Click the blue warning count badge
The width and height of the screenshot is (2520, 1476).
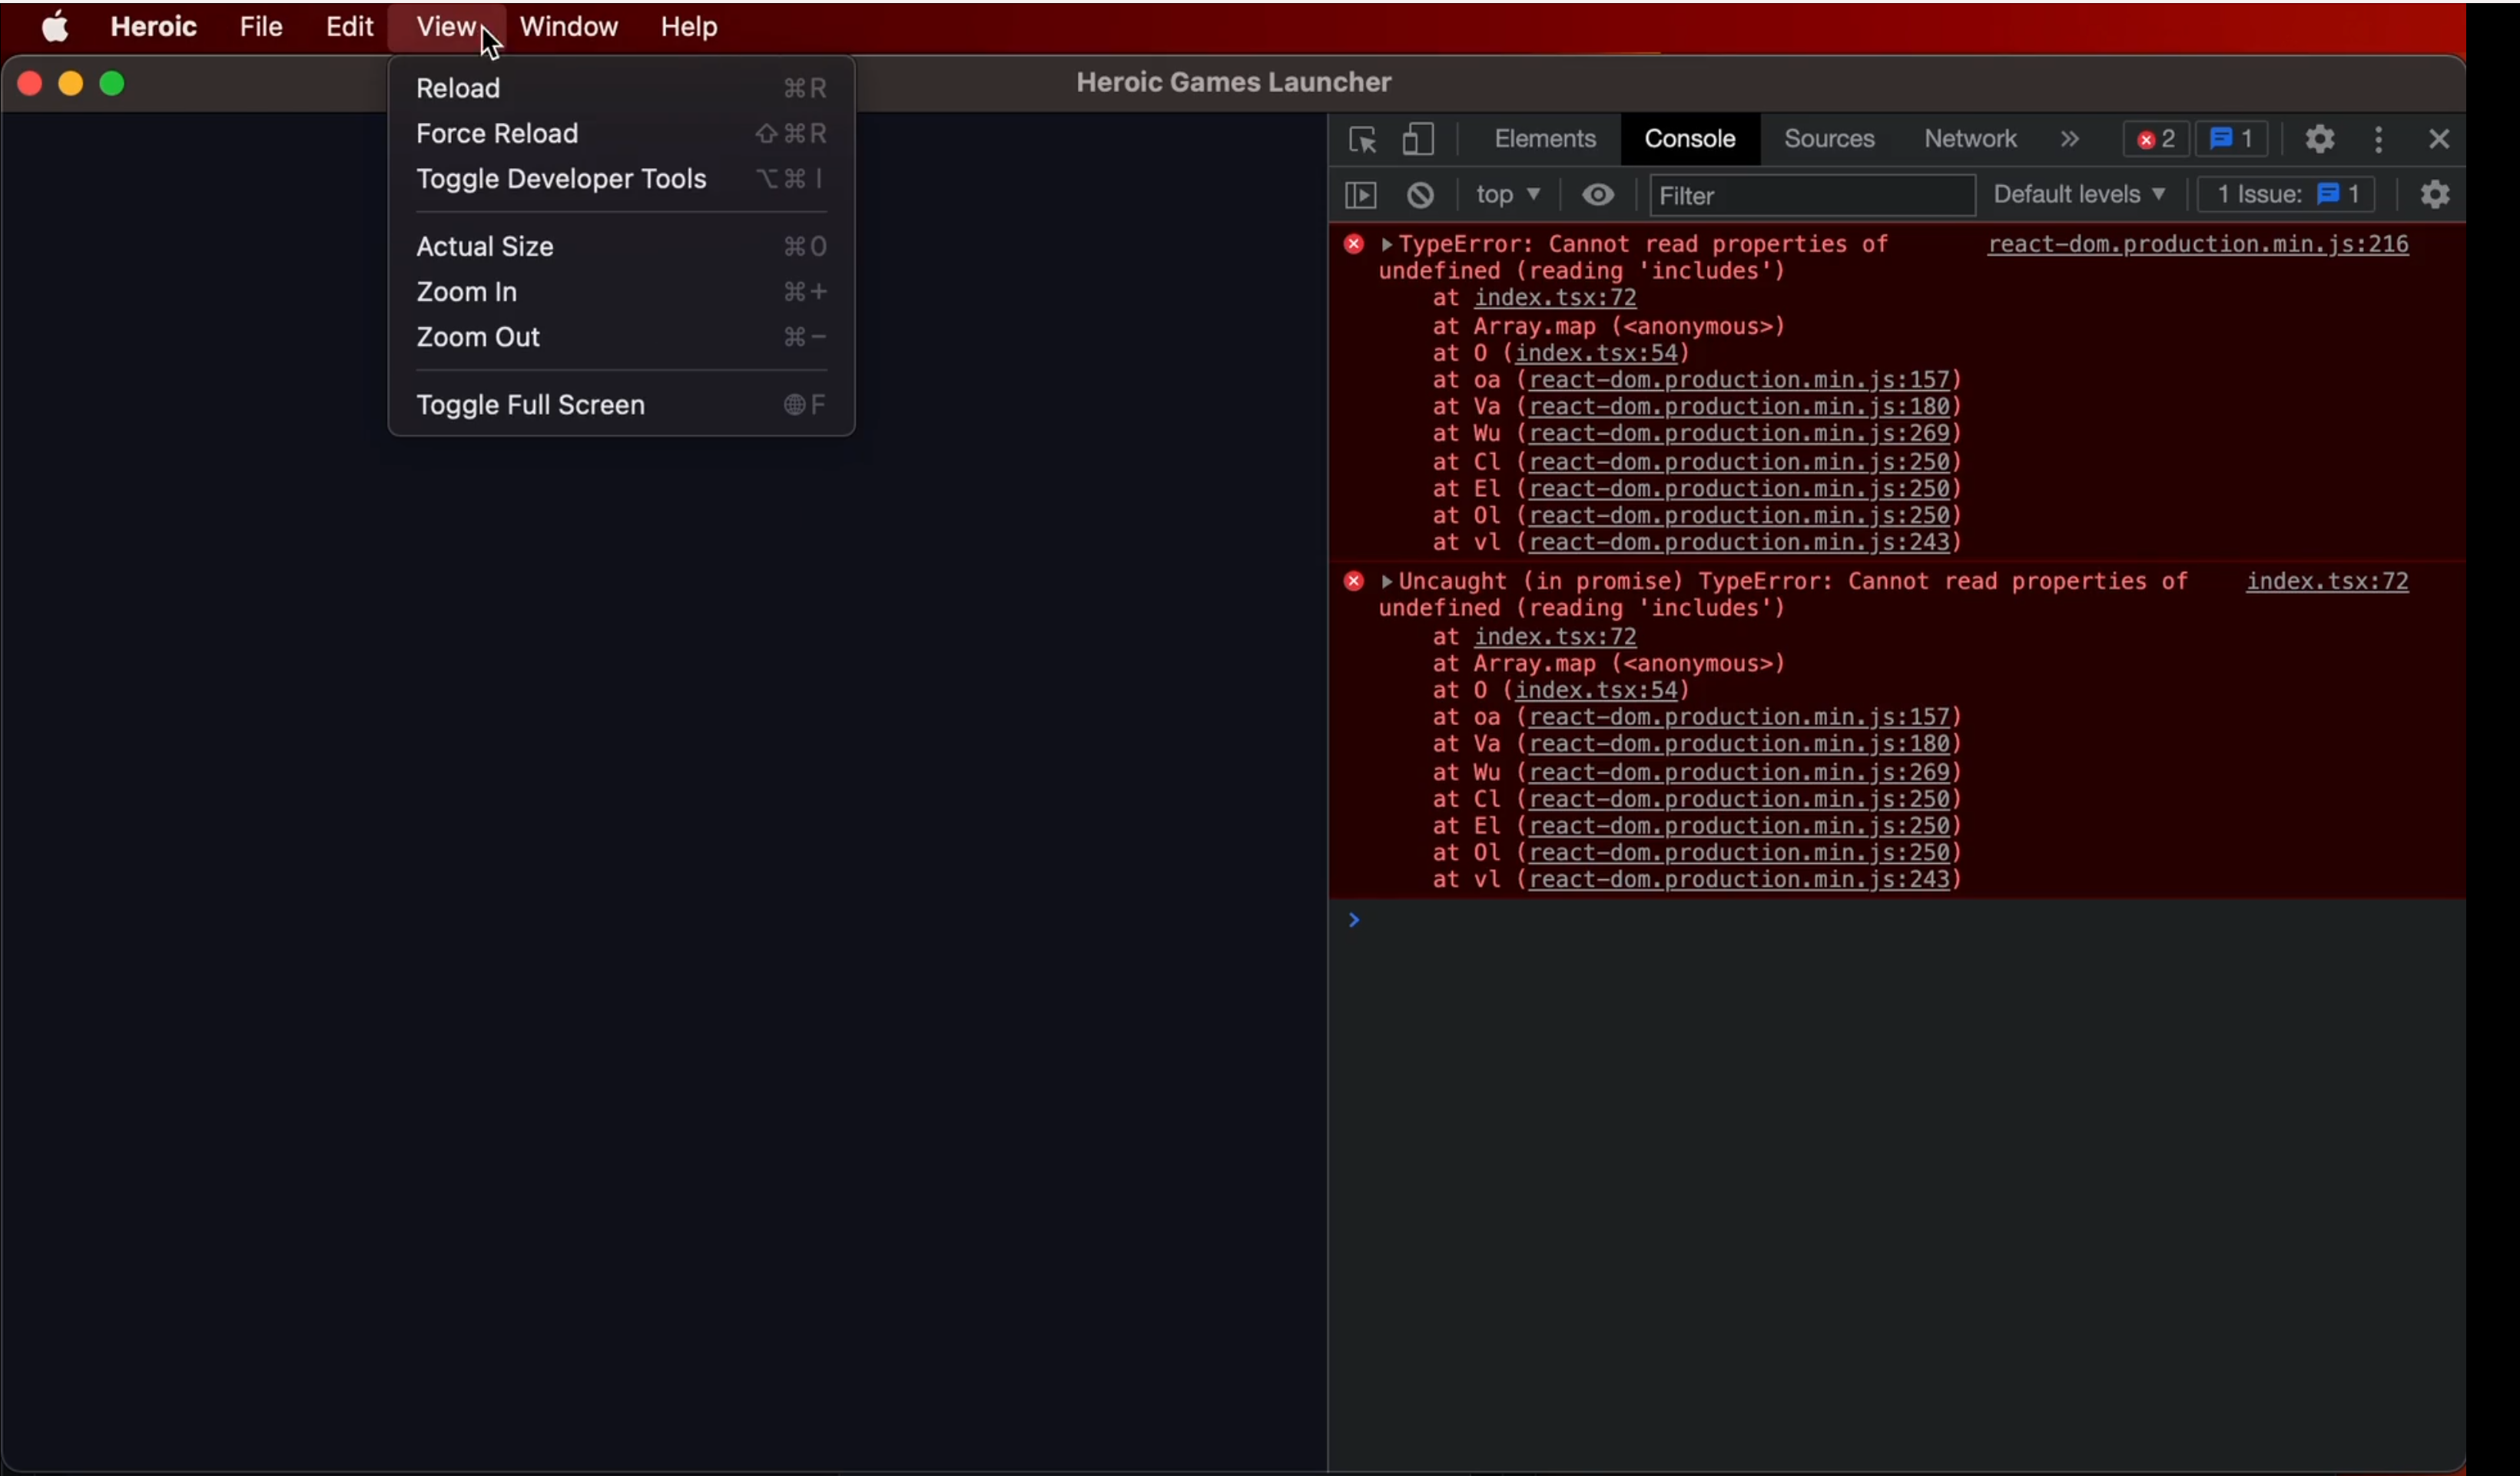point(2232,139)
